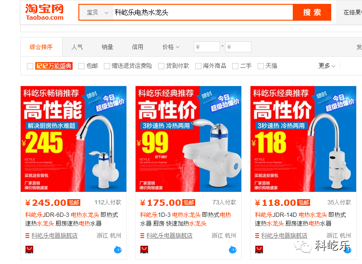The height and width of the screenshot is (264, 362).
Task: Open the red Tmall badge under third product
Action: [x=259, y=250]
